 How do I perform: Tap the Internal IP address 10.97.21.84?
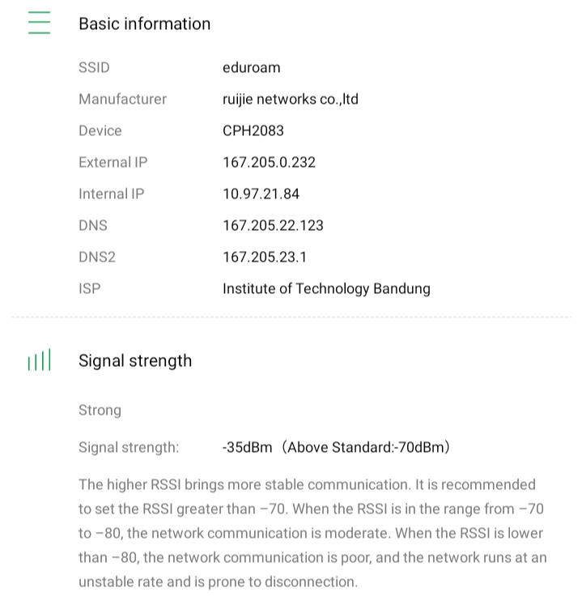pos(261,194)
